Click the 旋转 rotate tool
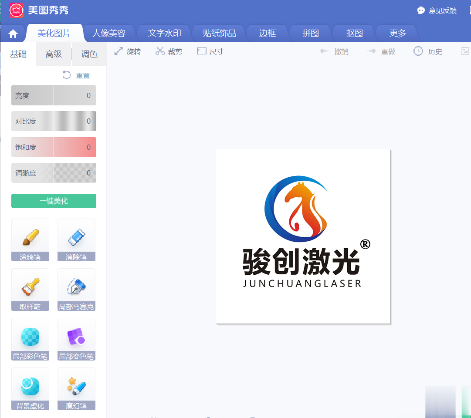Screen dimensions: 471x418 (127, 51)
